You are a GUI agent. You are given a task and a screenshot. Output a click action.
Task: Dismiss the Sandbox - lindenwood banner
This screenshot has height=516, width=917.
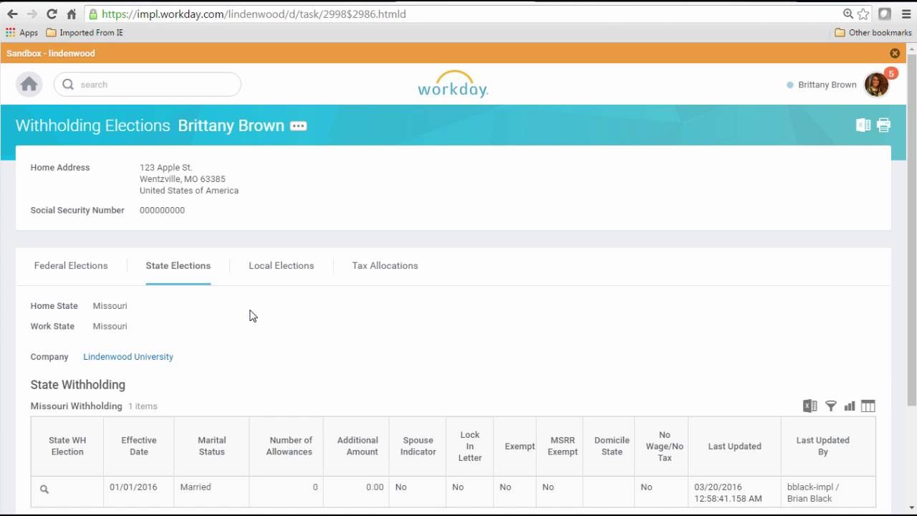895,53
